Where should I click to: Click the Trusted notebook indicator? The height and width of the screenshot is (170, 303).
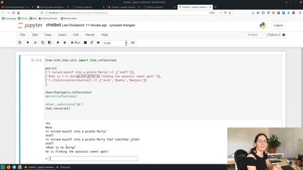click(252, 35)
